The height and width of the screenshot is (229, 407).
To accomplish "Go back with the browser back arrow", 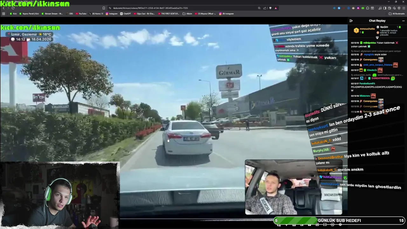I will (3, 8).
